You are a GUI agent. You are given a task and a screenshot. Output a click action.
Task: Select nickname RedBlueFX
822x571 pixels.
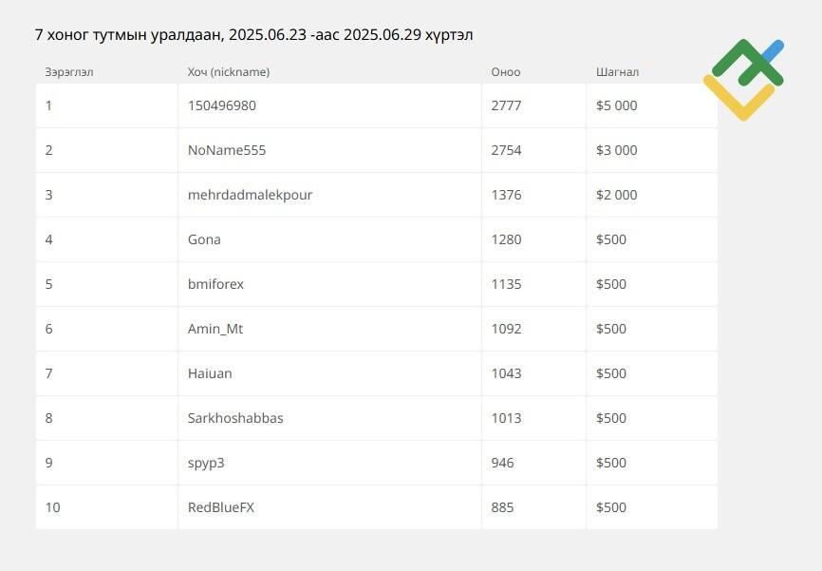tap(221, 507)
